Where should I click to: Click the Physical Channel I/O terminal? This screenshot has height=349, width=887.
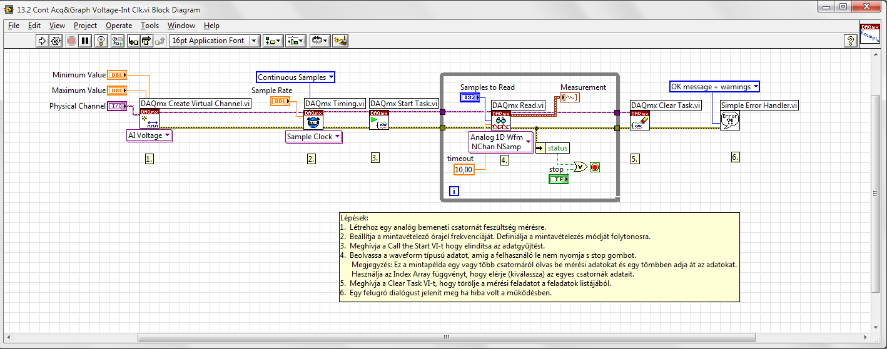[117, 106]
